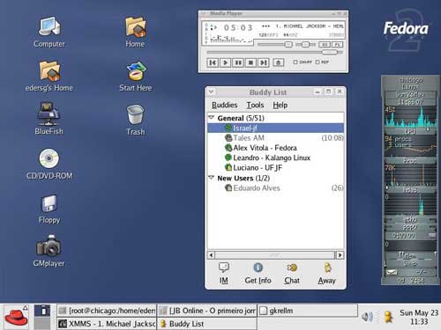The height and width of the screenshot is (330, 441).
Task: Skip to next track in Media Player
Action: [x=263, y=62]
